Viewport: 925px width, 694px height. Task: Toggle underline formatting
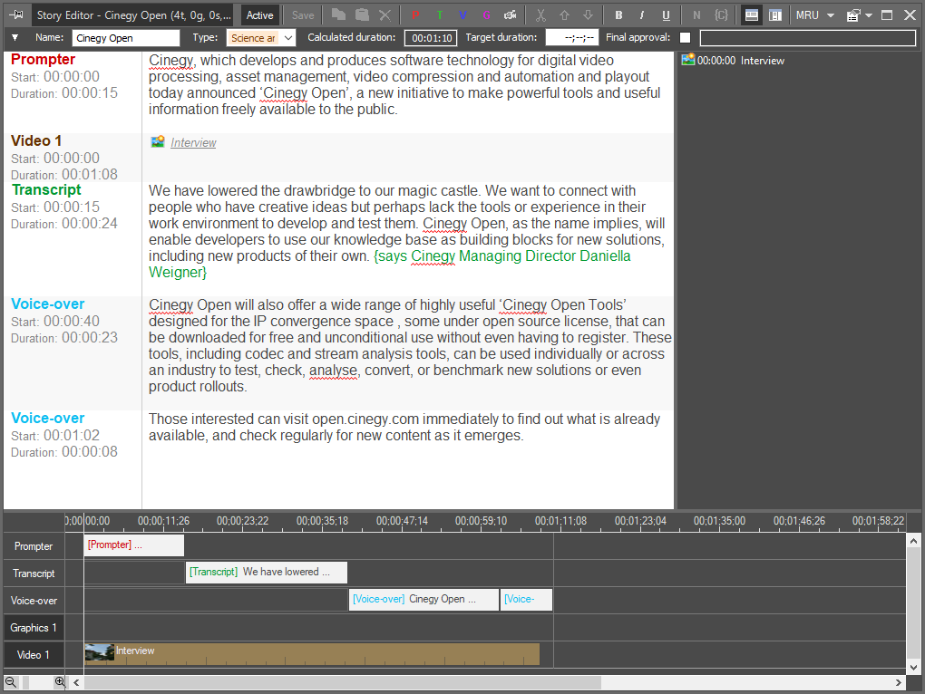[x=666, y=15]
